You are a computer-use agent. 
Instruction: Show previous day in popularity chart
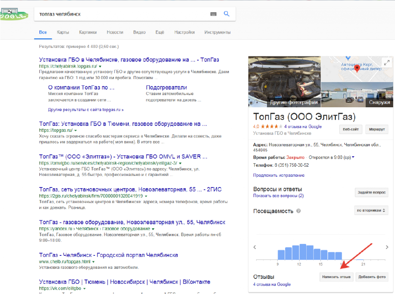coord(255,247)
